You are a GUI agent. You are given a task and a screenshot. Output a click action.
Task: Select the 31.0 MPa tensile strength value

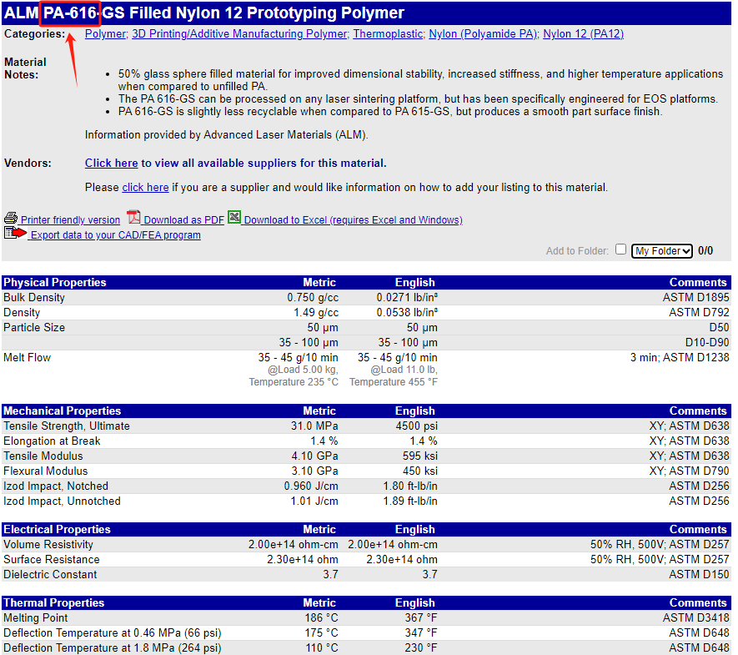tap(314, 426)
